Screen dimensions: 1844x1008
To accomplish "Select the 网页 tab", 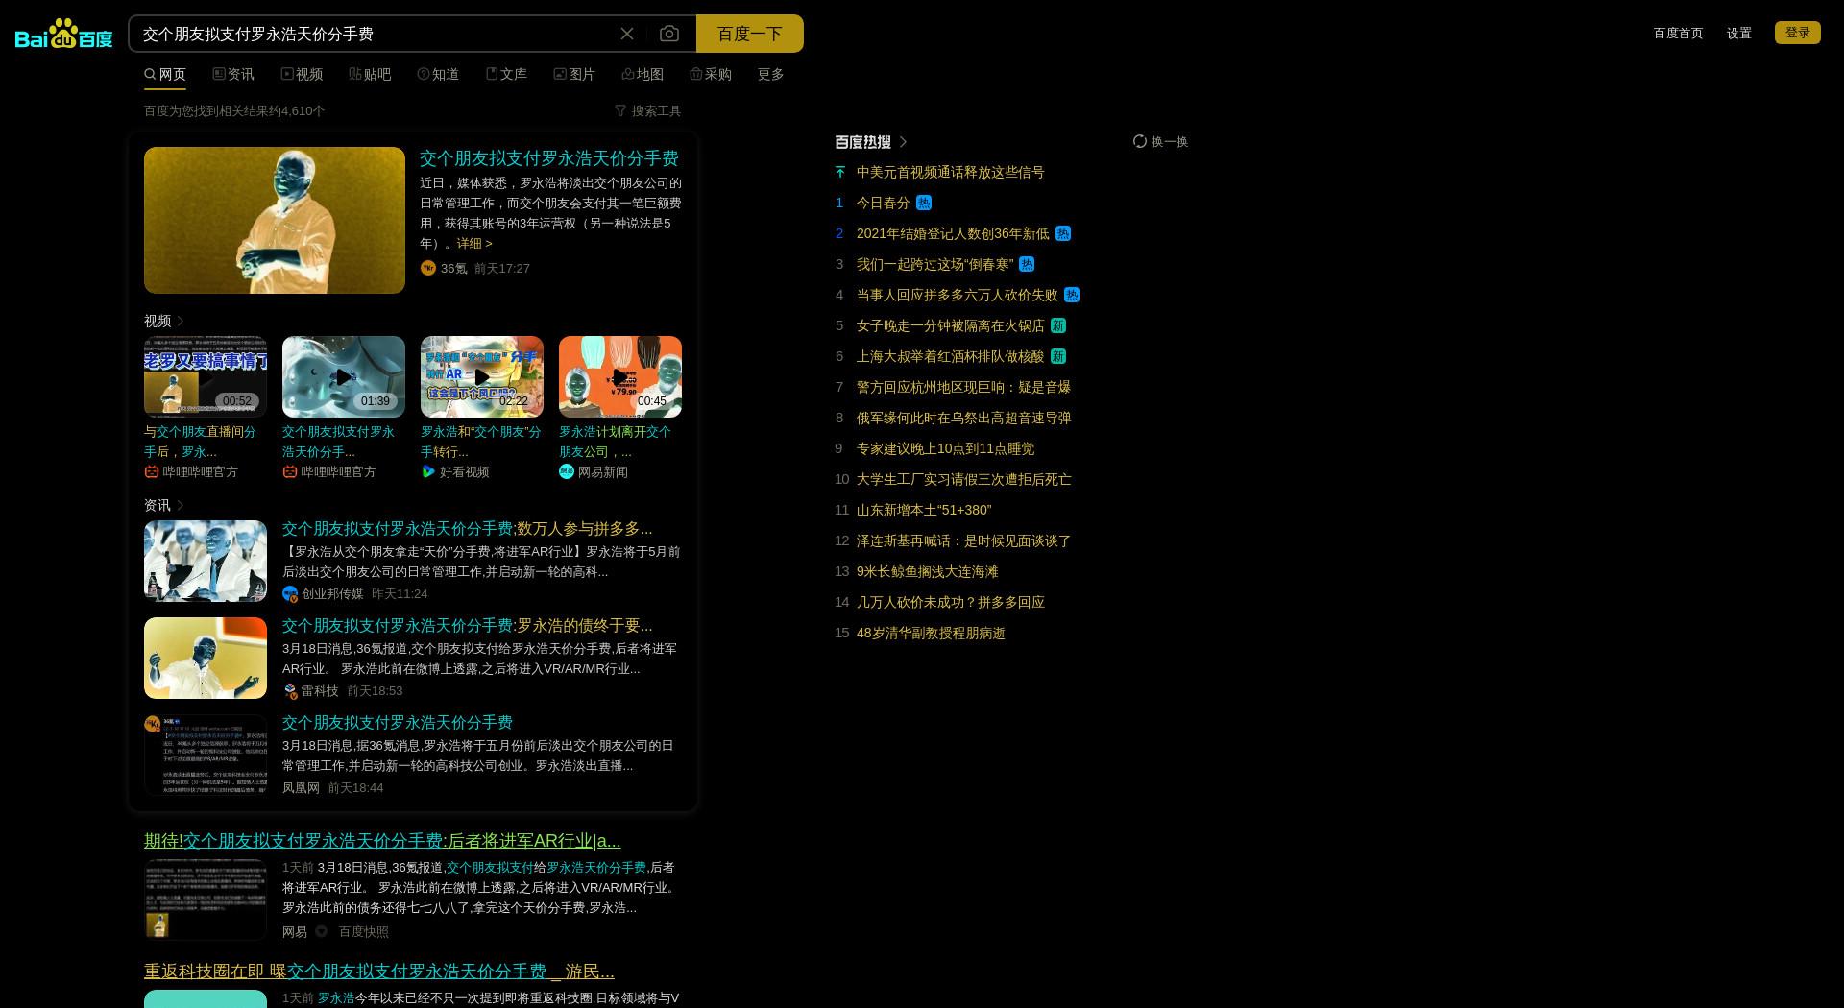I will (x=165, y=74).
